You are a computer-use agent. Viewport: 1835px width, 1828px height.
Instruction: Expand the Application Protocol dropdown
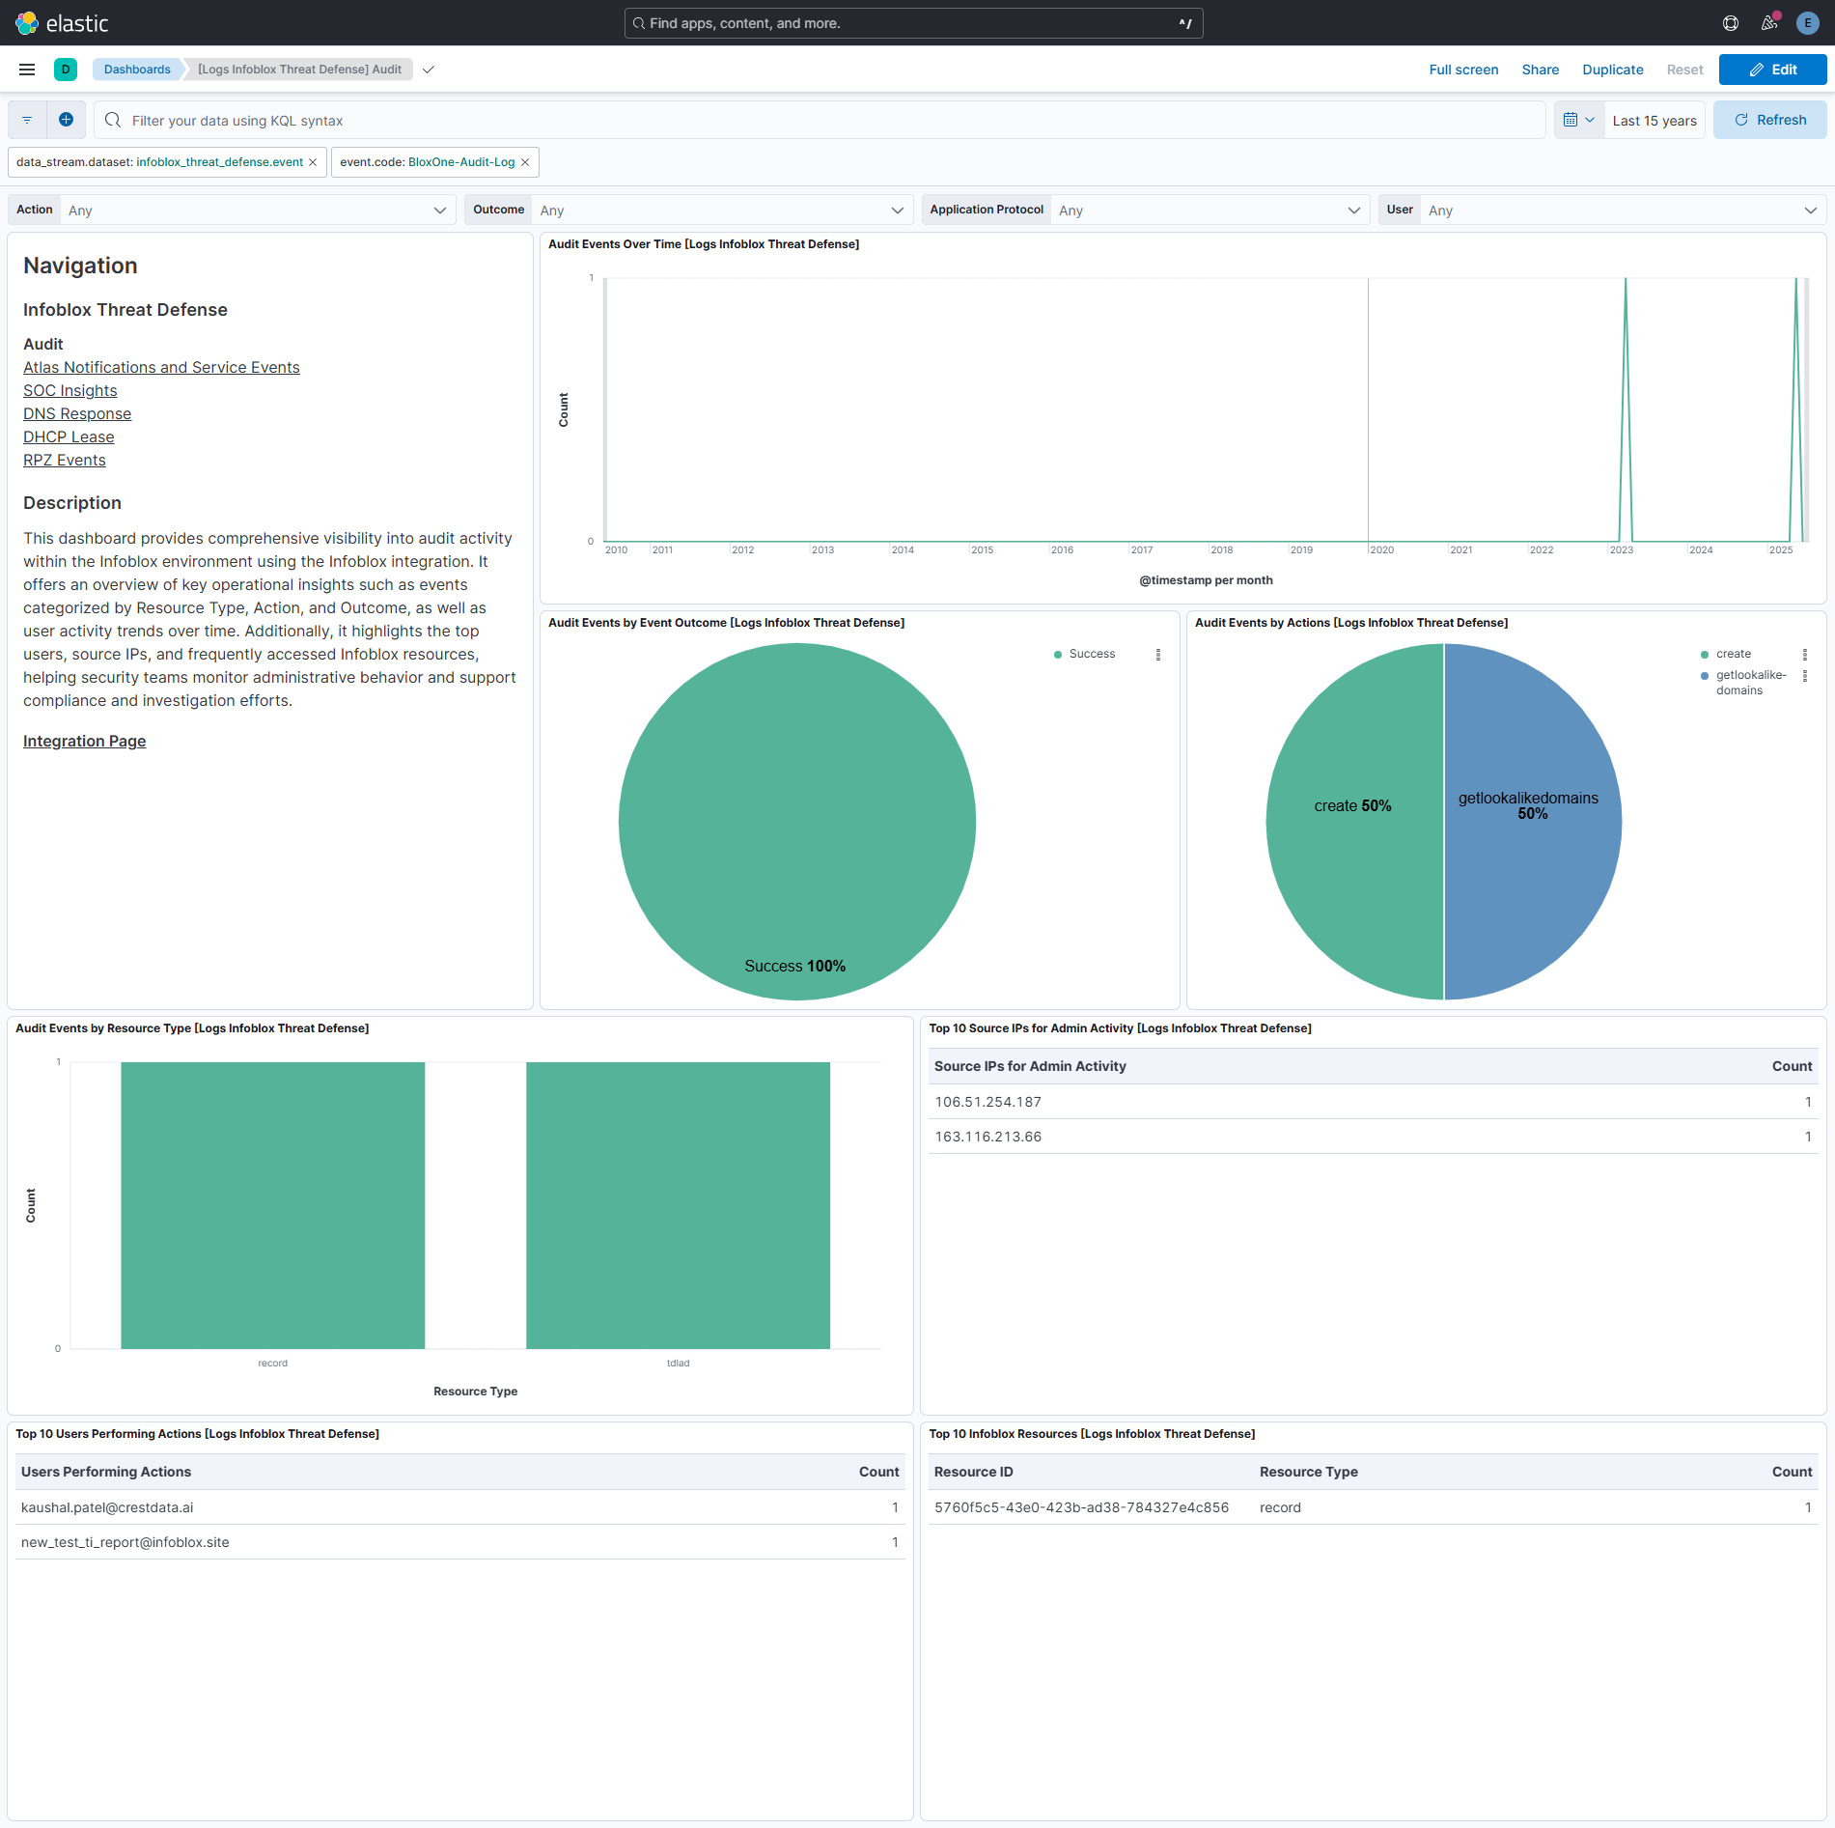pyautogui.click(x=1209, y=210)
